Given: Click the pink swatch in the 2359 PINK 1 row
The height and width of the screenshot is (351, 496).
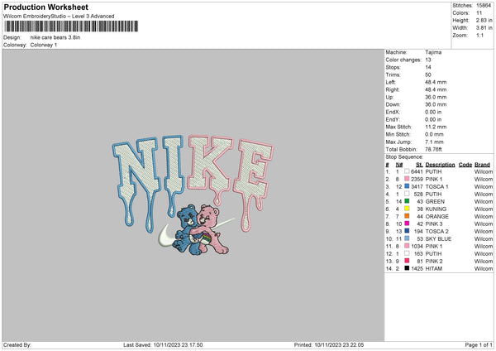Looking at the screenshot, I should (x=407, y=179).
